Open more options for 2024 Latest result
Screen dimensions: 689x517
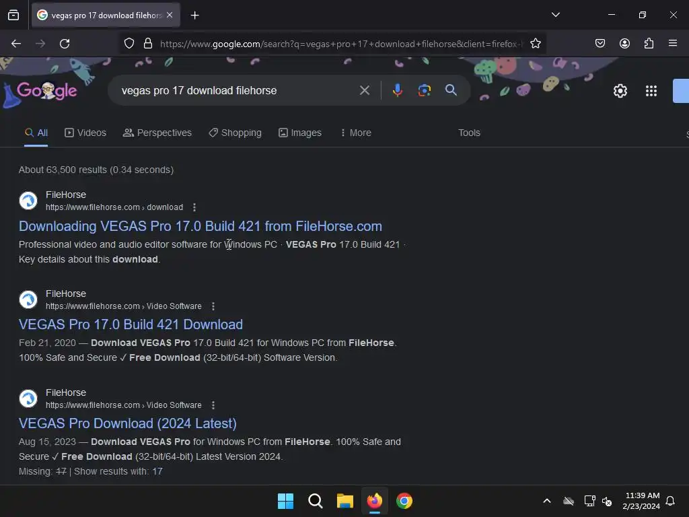(213, 405)
